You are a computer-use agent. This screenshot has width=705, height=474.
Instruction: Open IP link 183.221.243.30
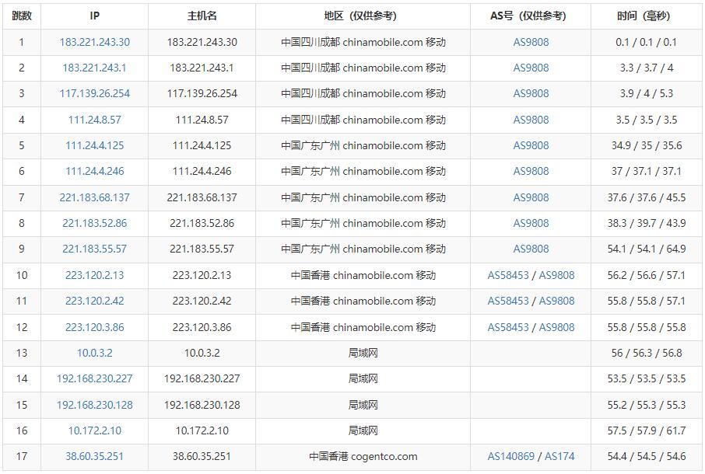point(94,42)
